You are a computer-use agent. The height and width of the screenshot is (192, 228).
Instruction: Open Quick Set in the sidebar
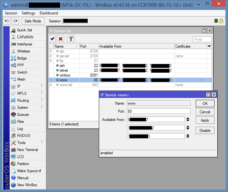[28, 30]
